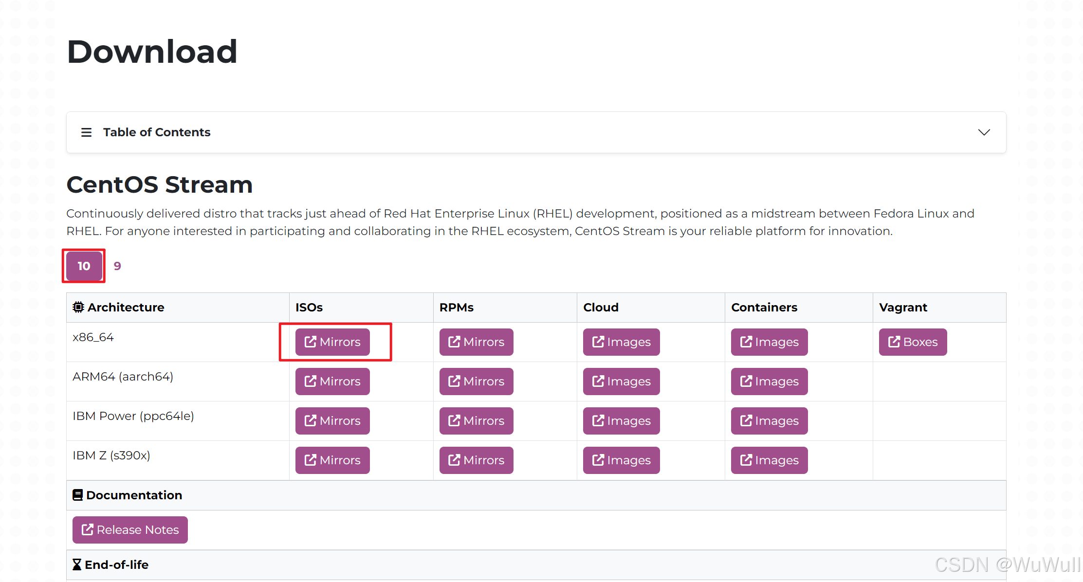The image size is (1083, 582).
Task: Click external-link icon on ppc64le ISOs Mirrors
Action: pos(310,421)
